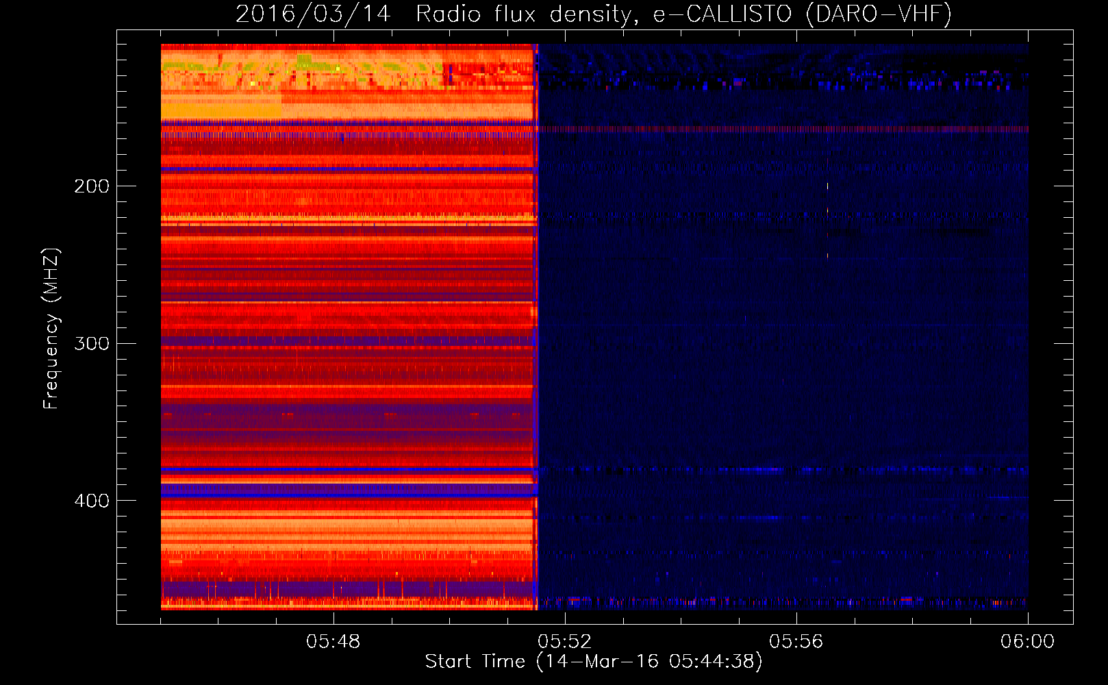The width and height of the screenshot is (1108, 685).
Task: Click the 300 MHz frequency tick label
Action: pyautogui.click(x=91, y=344)
